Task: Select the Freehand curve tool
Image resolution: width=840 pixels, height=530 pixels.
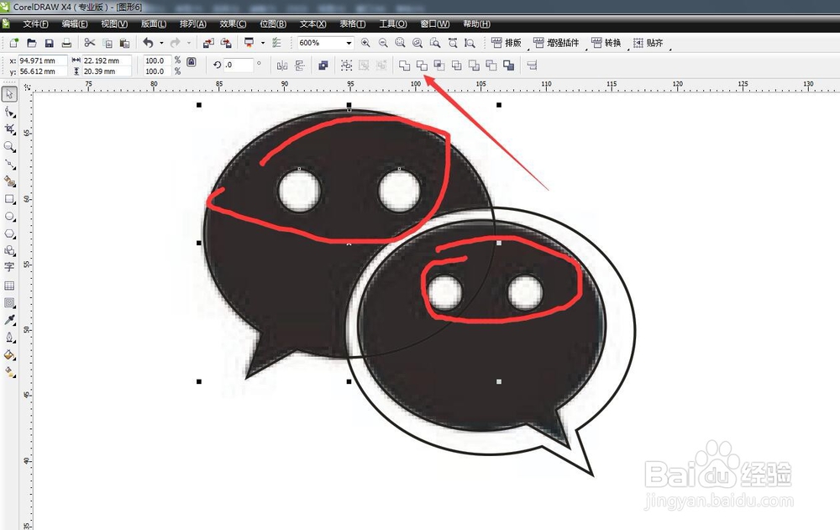Action: [x=9, y=164]
